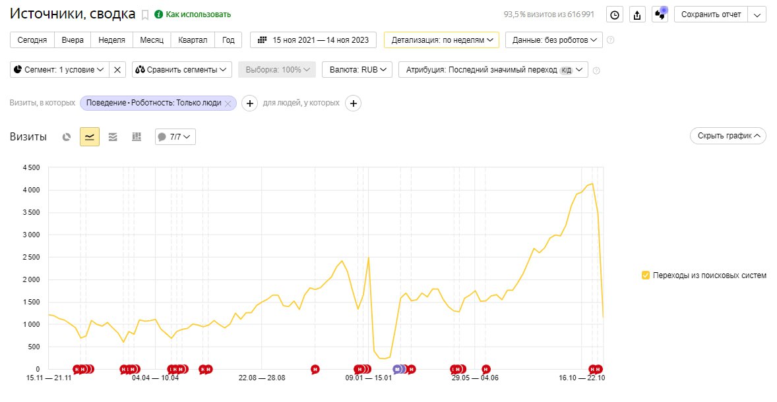Click the export report icon
777x402 pixels.
pyautogui.click(x=637, y=15)
